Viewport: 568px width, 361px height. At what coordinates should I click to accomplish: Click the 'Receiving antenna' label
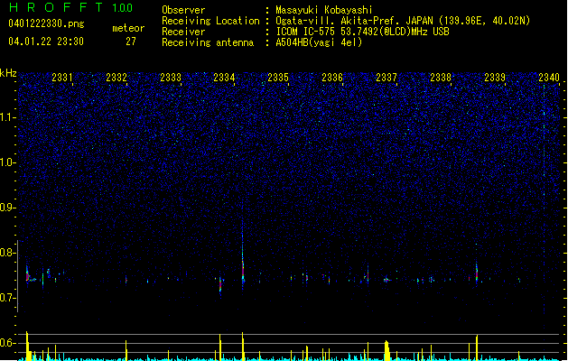tap(208, 42)
